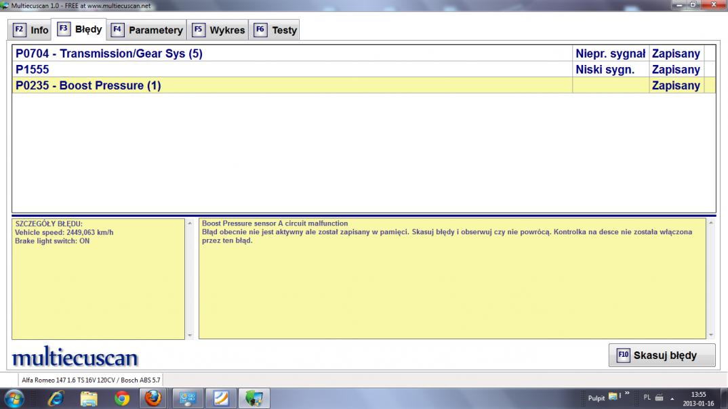The height and width of the screenshot is (409, 728).
Task: Open the paint/pen taskbar application
Action: pyautogui.click(x=221, y=398)
